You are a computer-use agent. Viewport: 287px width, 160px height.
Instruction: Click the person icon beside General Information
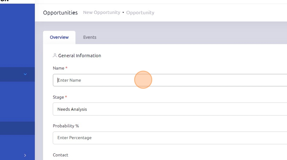point(55,55)
